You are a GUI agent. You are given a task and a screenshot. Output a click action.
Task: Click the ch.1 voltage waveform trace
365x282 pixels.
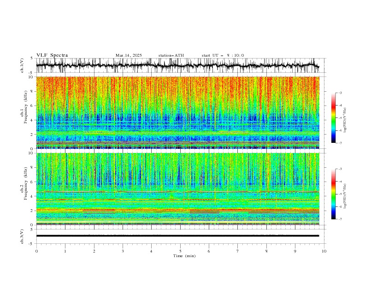click(x=177, y=65)
